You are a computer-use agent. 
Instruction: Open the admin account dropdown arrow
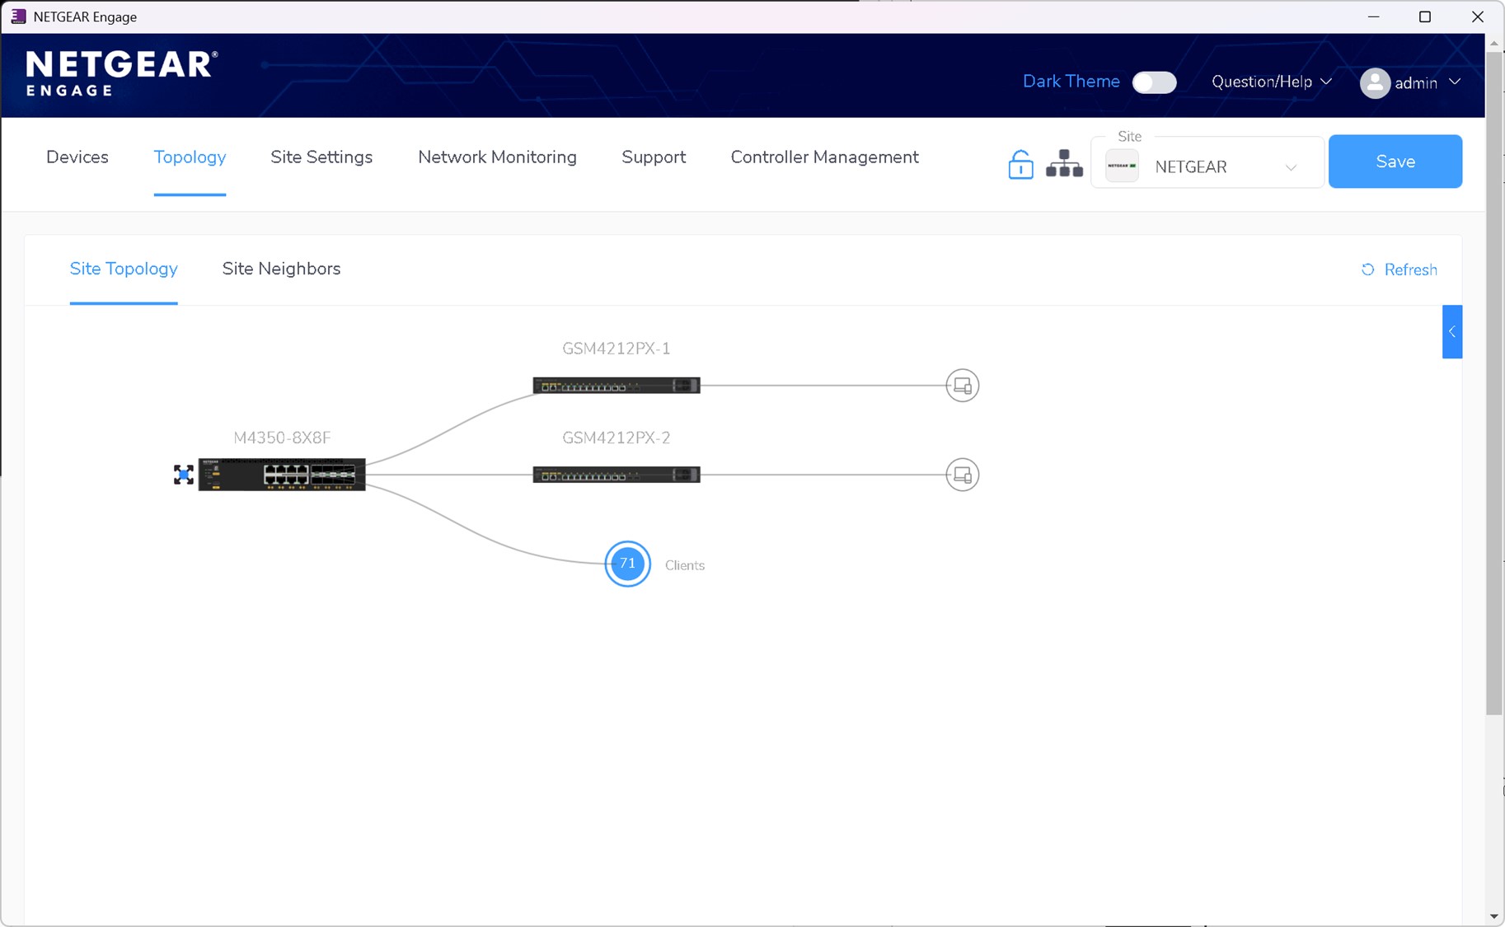[x=1455, y=82]
